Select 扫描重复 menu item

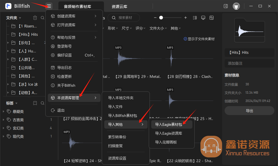(x=126, y=146)
